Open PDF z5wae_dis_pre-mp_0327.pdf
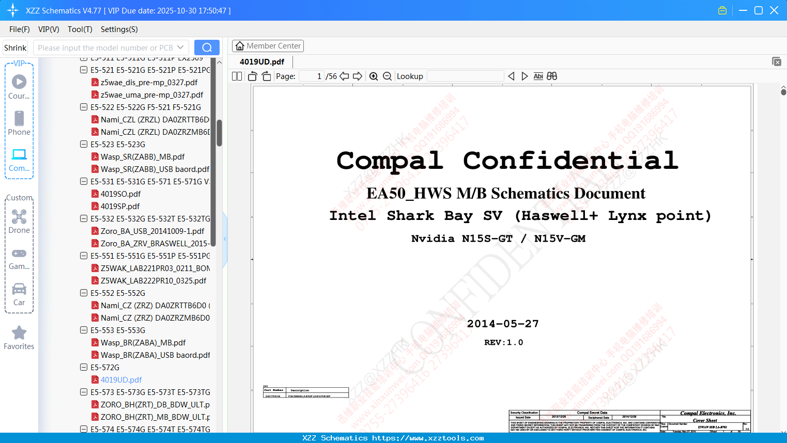Screen dimensions: 787x443 pyautogui.click(x=149, y=83)
